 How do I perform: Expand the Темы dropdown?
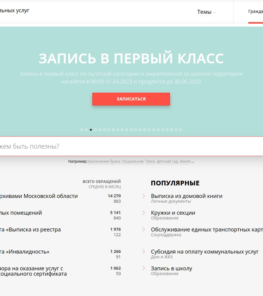tap(207, 12)
